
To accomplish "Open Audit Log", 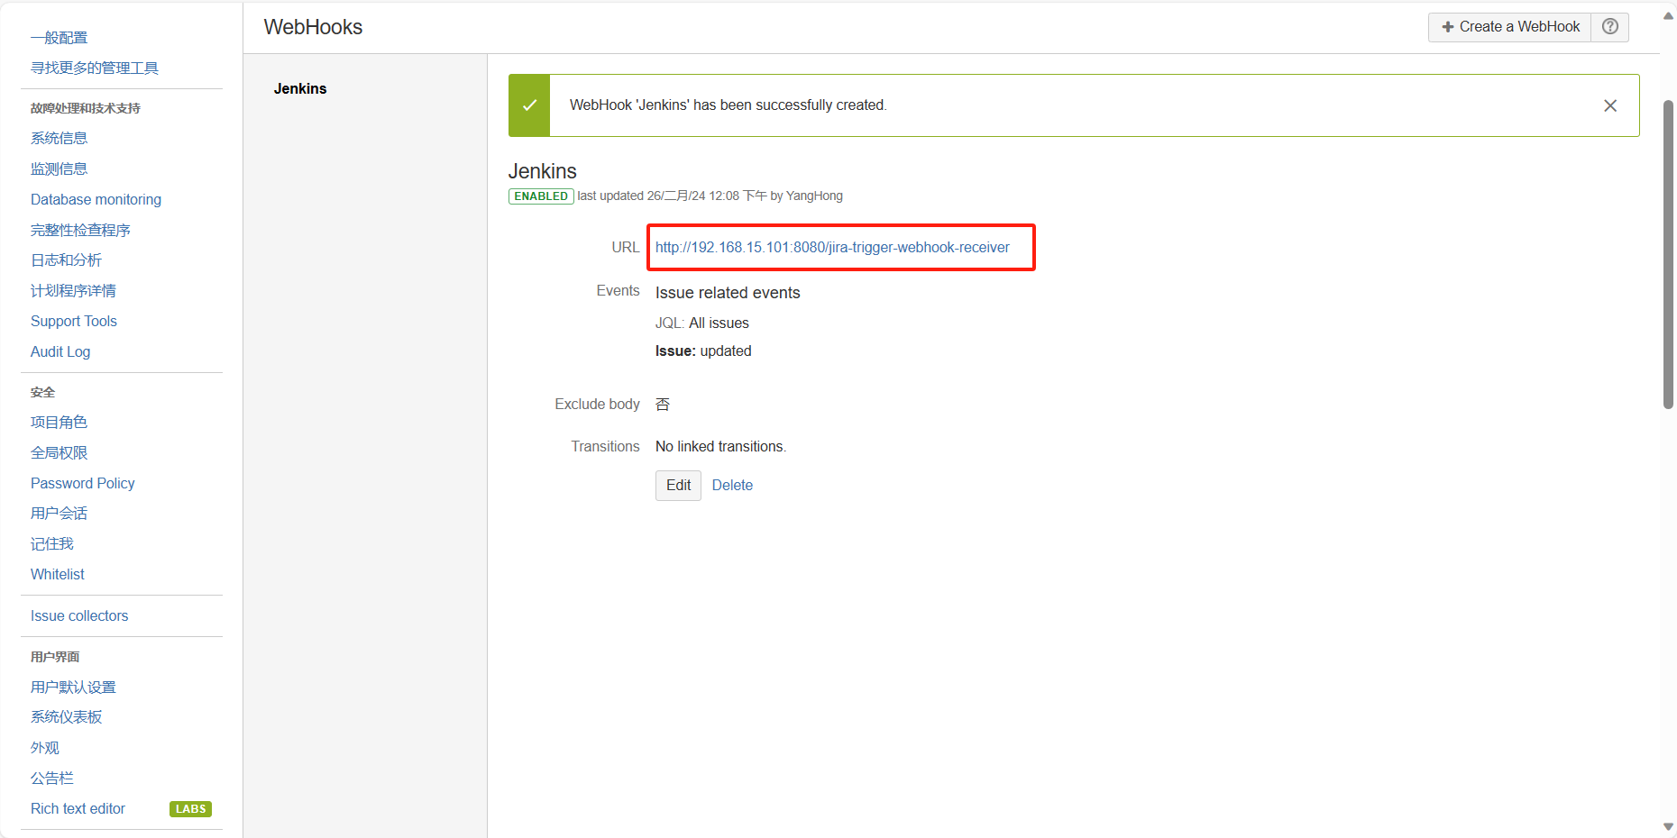I will pyautogui.click(x=60, y=351).
